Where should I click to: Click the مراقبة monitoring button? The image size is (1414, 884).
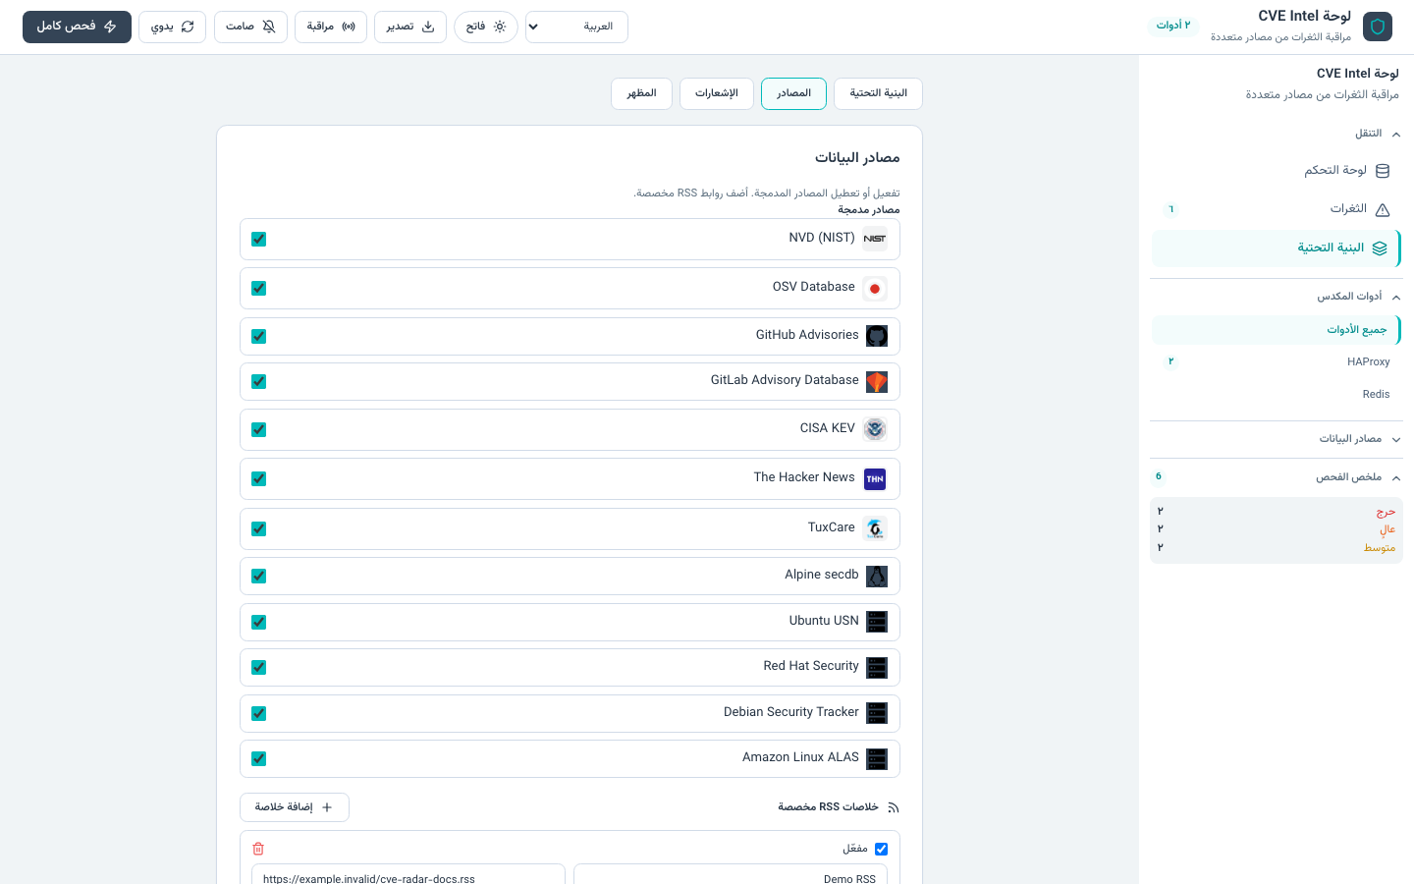point(331,27)
